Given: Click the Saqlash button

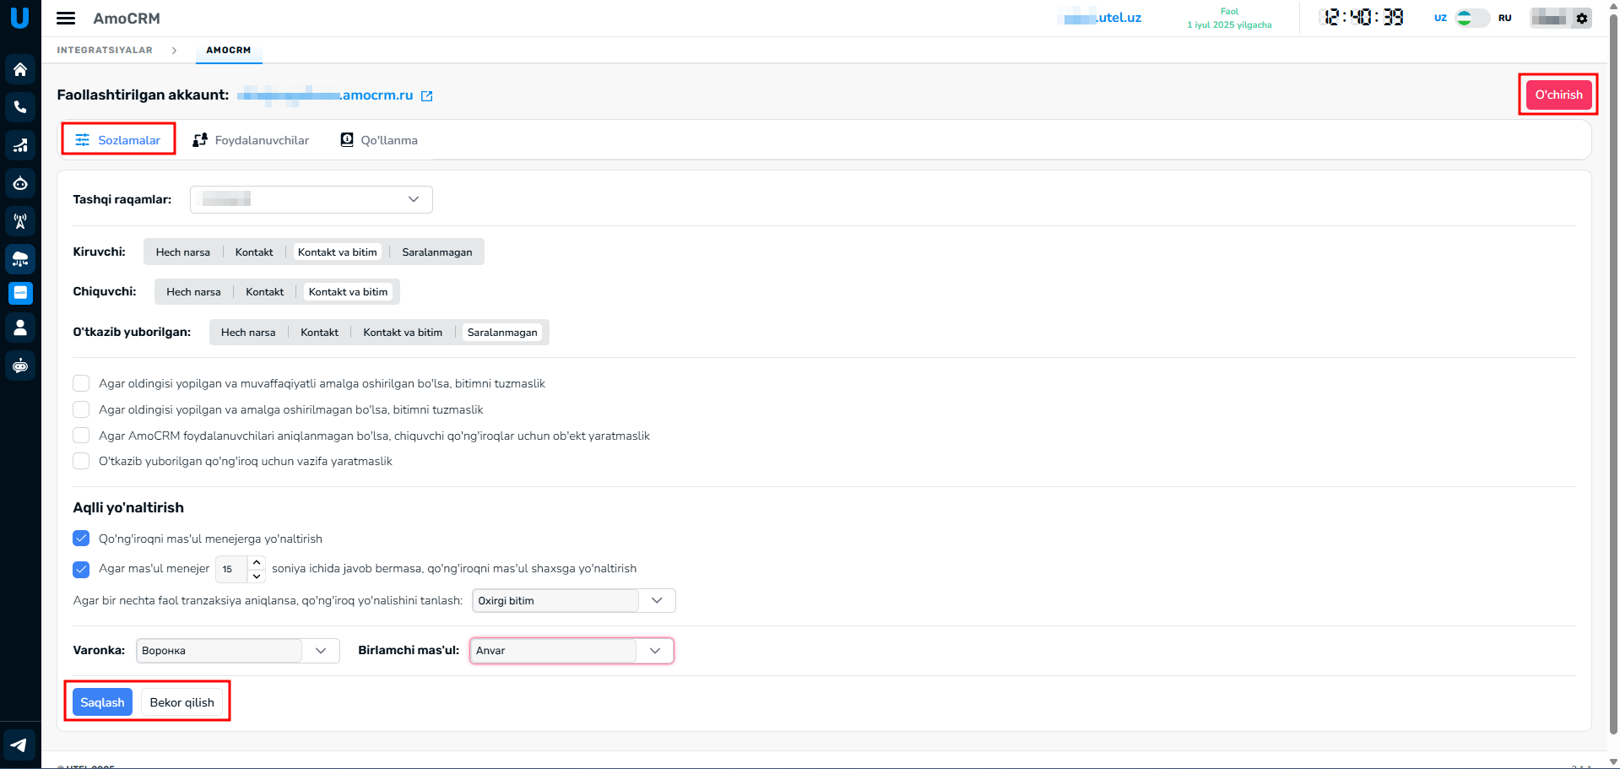Looking at the screenshot, I should click(x=102, y=702).
